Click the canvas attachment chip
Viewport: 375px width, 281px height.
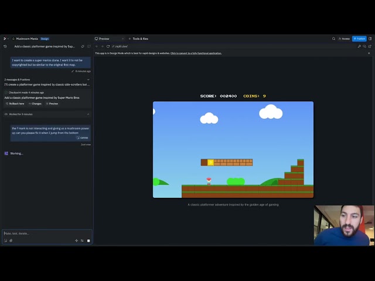82,138
